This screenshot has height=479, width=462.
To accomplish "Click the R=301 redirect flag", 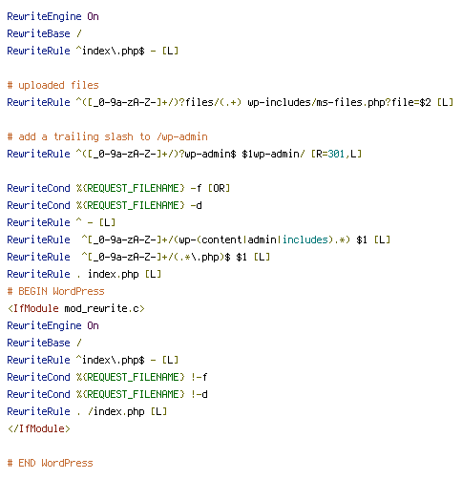I will (330, 154).
